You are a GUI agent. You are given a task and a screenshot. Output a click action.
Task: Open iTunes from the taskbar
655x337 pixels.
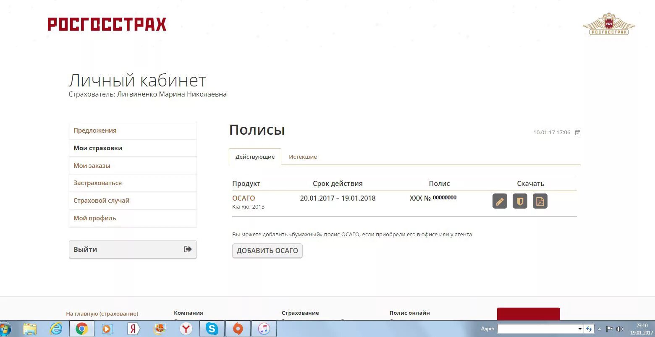click(x=264, y=329)
